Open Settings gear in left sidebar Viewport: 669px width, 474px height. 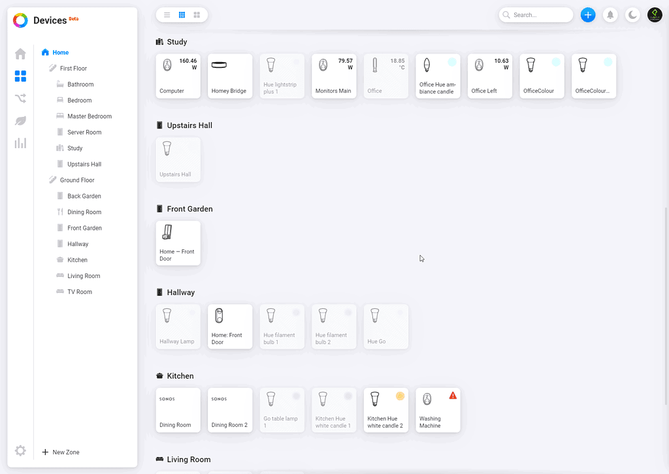point(20,450)
